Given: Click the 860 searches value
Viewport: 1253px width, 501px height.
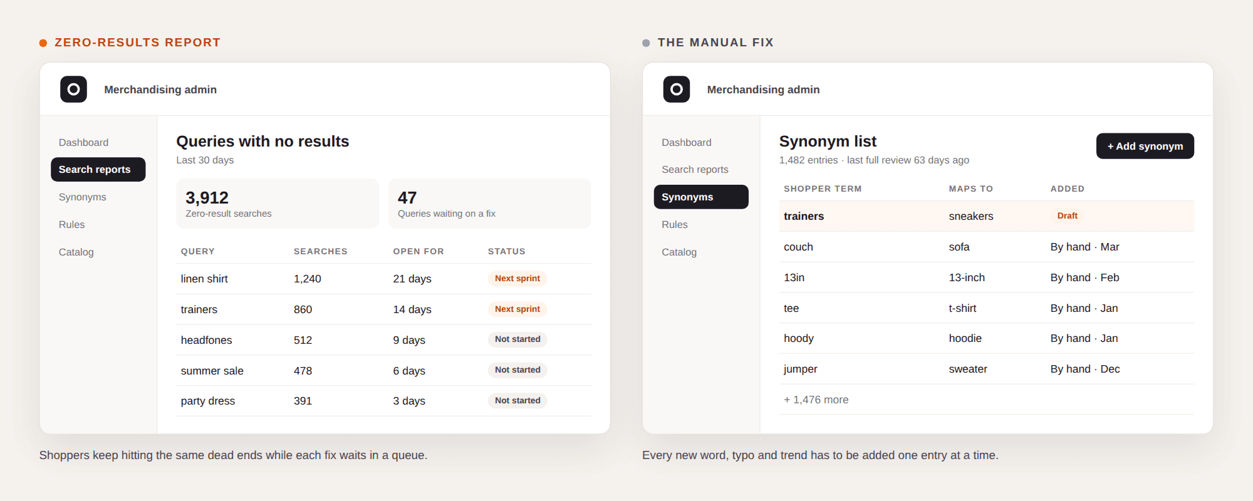Looking at the screenshot, I should (303, 309).
